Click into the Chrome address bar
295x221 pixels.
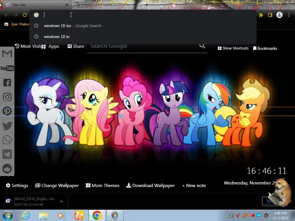point(143,15)
